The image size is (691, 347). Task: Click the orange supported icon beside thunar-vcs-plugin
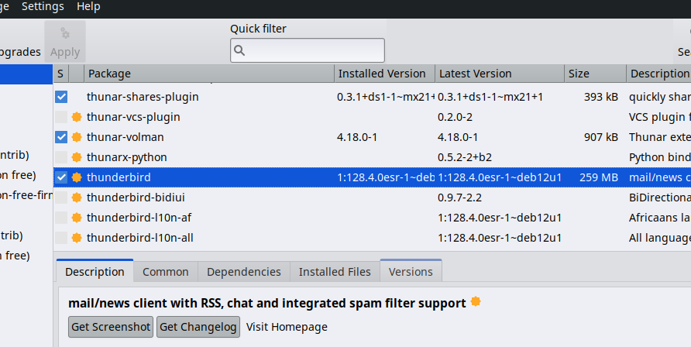(77, 117)
